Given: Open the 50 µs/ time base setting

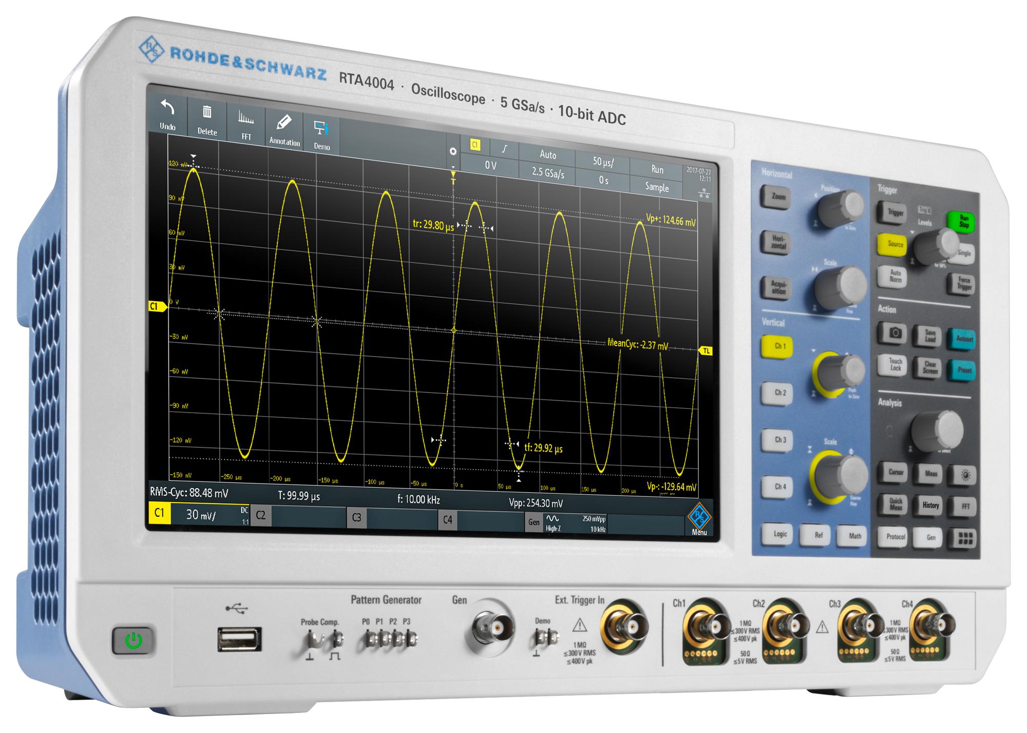Looking at the screenshot, I should (x=603, y=162).
